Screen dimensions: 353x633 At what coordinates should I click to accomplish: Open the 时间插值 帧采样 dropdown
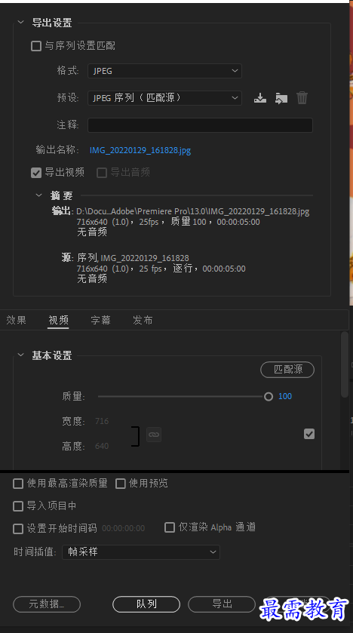141,552
